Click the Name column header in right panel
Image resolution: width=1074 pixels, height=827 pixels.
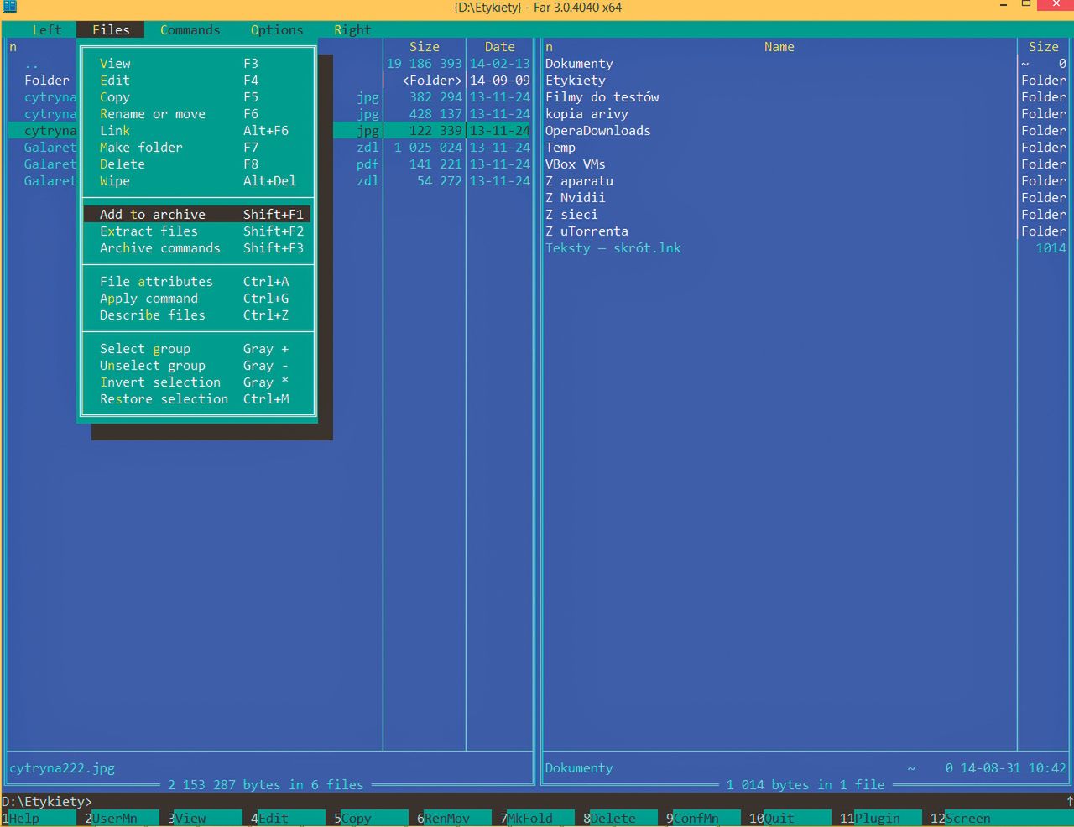tap(779, 47)
